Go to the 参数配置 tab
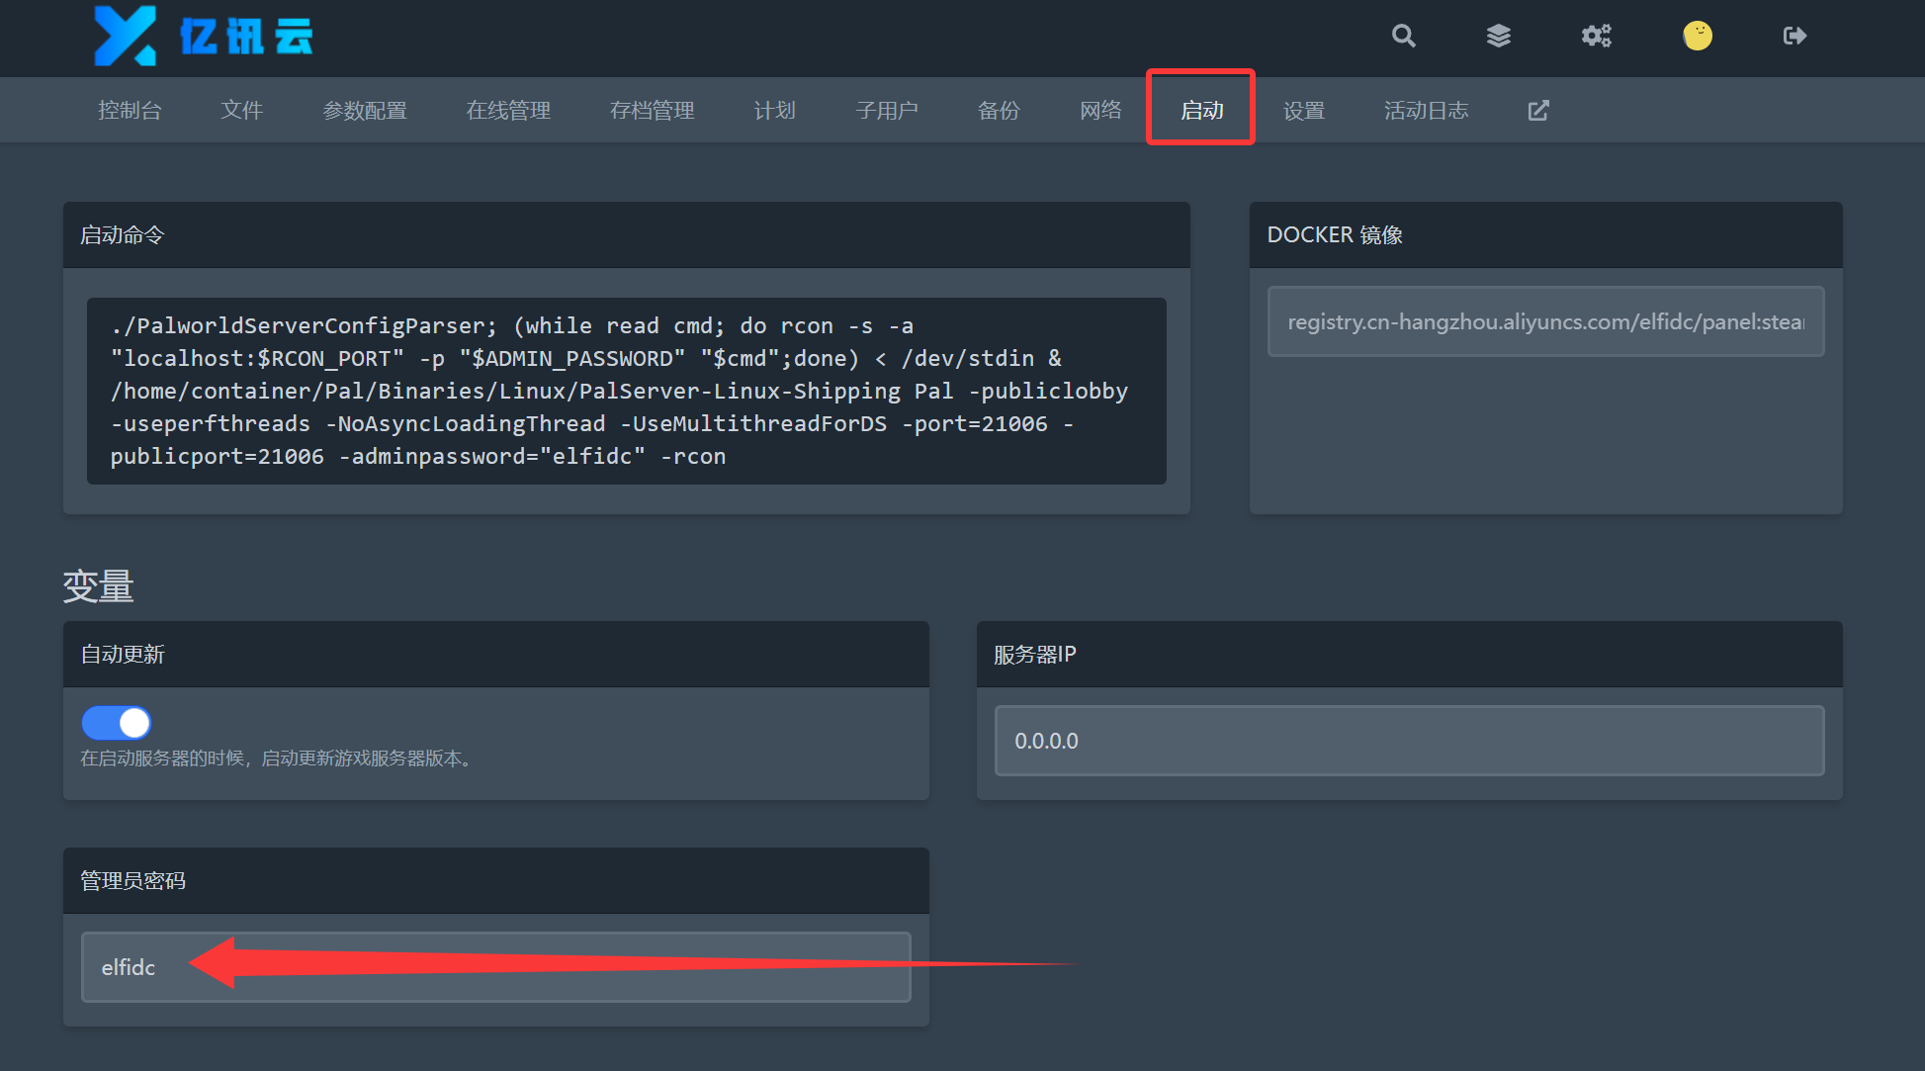 365,110
